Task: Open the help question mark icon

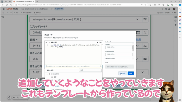Action: tap(166, 9)
